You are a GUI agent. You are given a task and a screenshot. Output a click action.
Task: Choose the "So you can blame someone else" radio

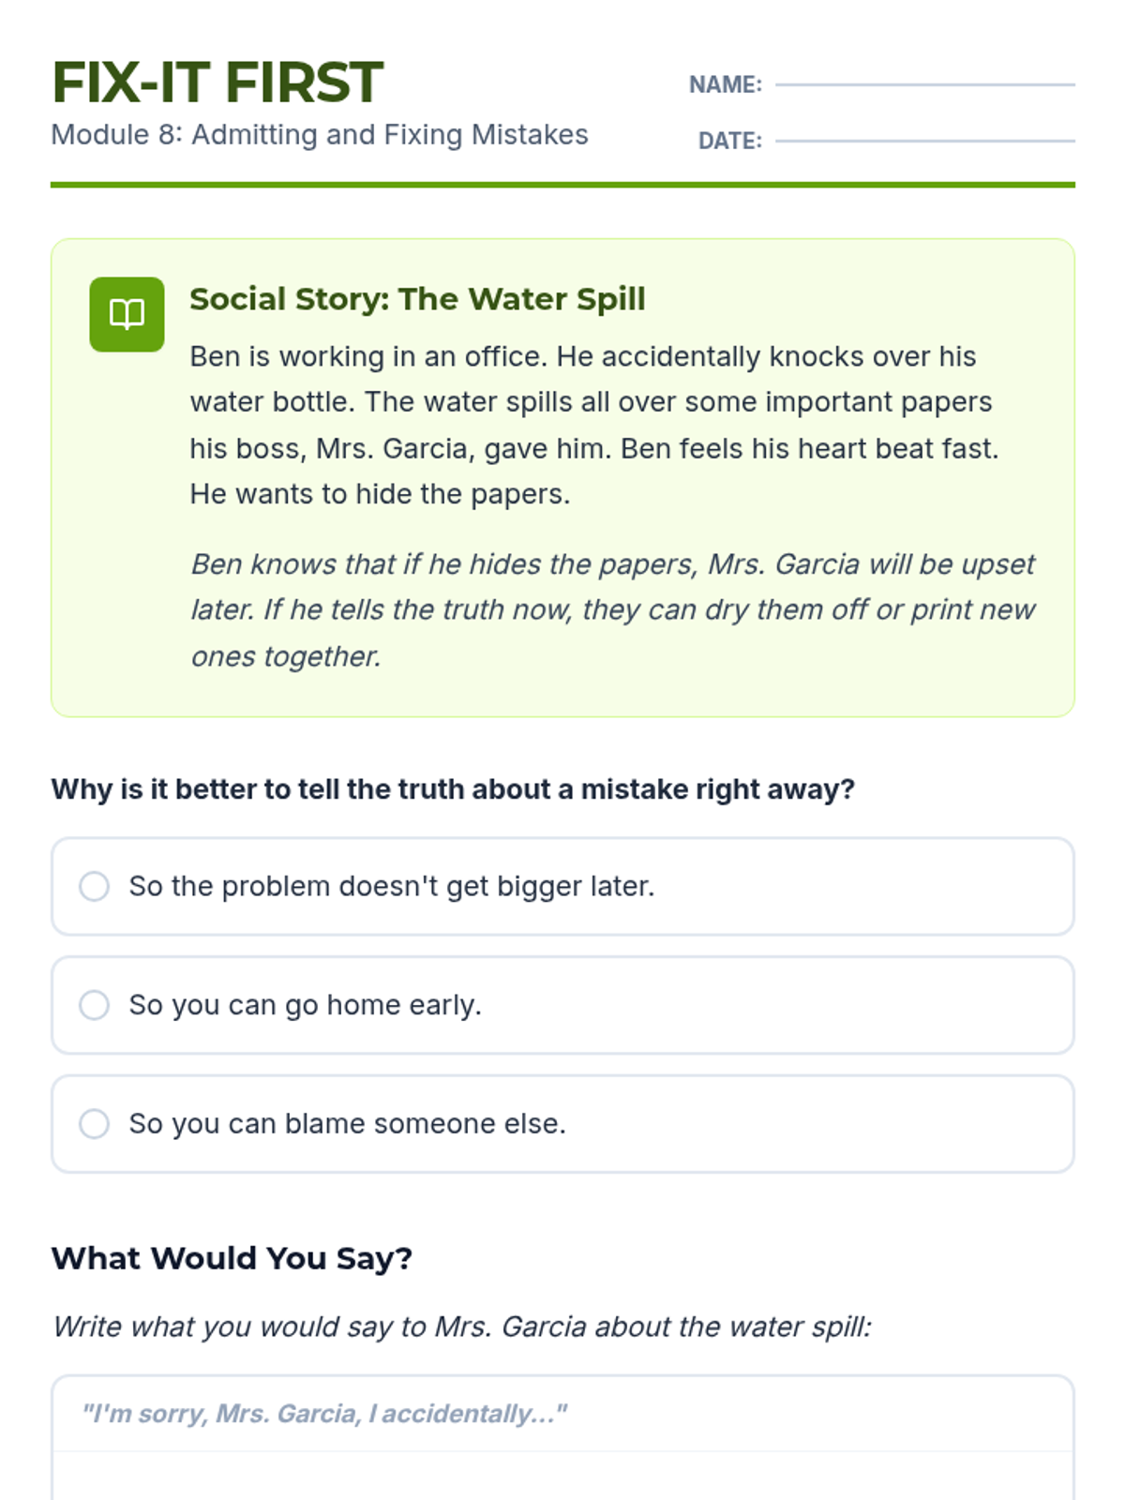coord(94,1123)
